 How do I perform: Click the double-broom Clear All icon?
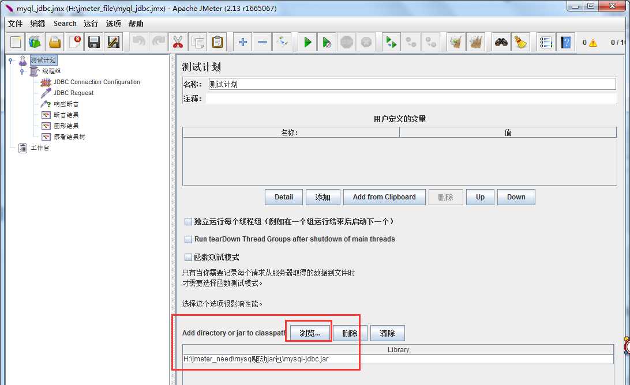click(x=476, y=41)
